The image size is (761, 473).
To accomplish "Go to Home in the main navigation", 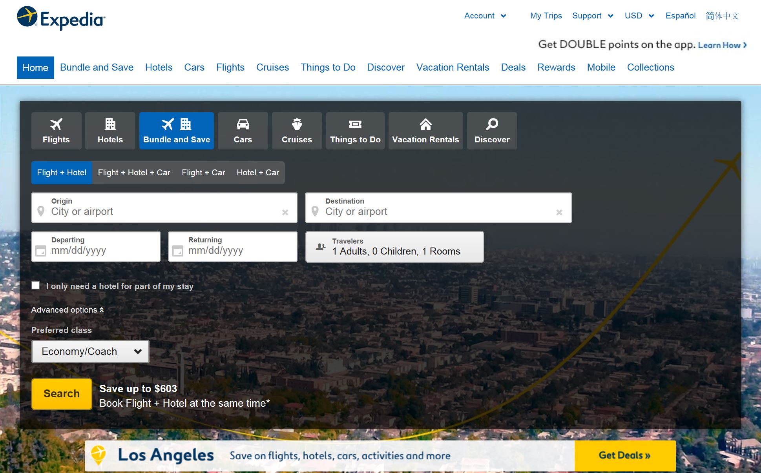I will [x=35, y=67].
